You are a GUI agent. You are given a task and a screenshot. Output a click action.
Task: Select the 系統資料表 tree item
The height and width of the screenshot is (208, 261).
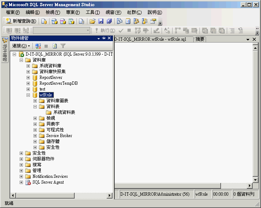[x=64, y=112]
